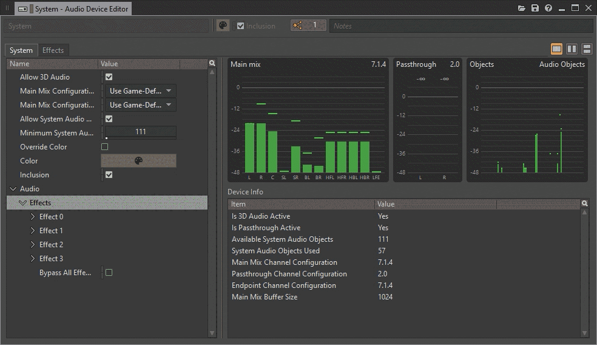Uncheck Allow 3D Audio checkbox
The image size is (597, 345).
tap(109, 77)
